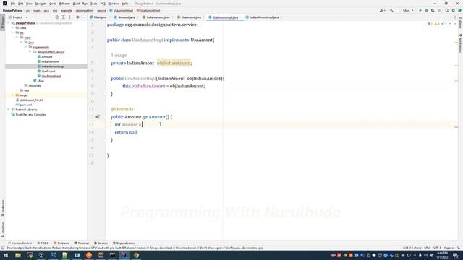
Task: Expand External Libraries node
Action: (x=9, y=110)
